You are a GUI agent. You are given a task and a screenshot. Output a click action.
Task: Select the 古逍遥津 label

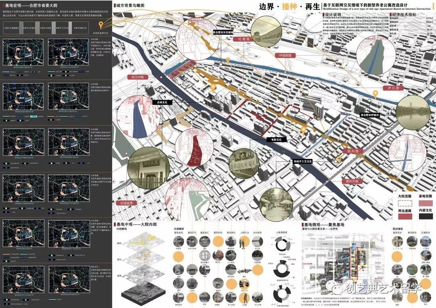126,203
